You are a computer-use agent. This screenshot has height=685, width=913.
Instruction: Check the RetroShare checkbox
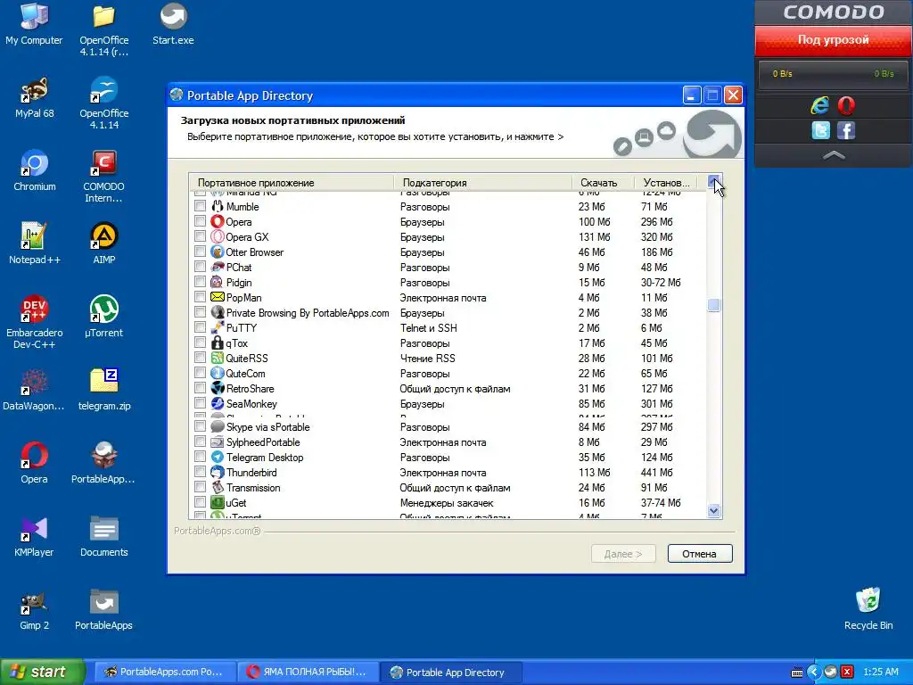pos(201,388)
